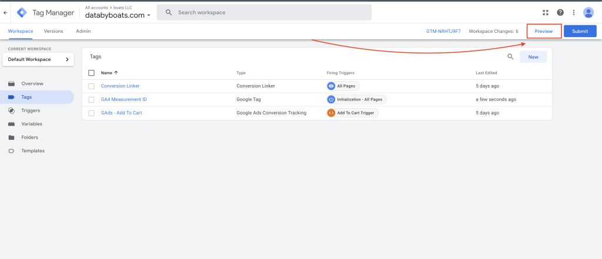Image resolution: width=602 pixels, height=259 pixels.
Task: Open the help question mark icon
Action: pyautogui.click(x=560, y=13)
